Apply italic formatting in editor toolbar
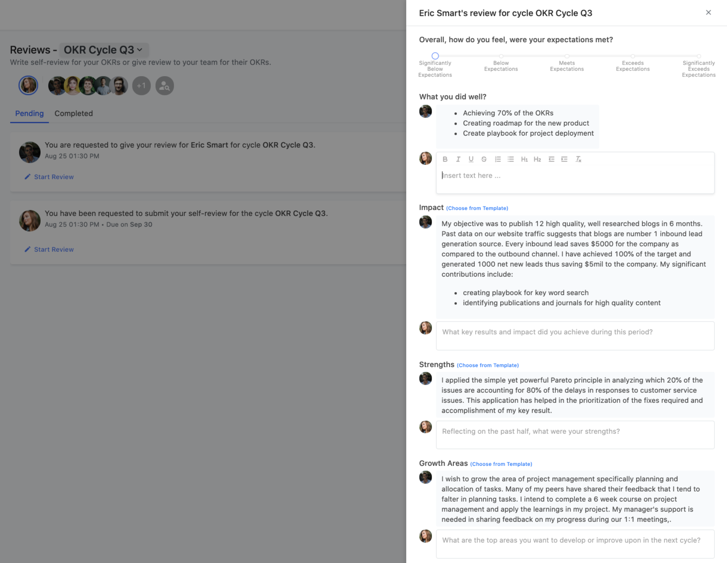 click(x=458, y=159)
